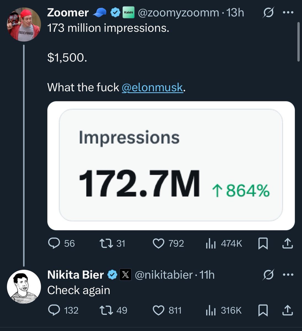Share Nikita Bier's reply

[287, 310]
